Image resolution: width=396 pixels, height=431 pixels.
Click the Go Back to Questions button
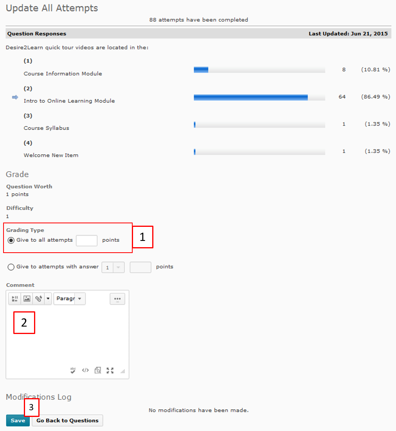67,420
